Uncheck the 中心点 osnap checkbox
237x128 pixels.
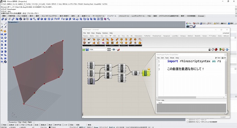(26, 125)
